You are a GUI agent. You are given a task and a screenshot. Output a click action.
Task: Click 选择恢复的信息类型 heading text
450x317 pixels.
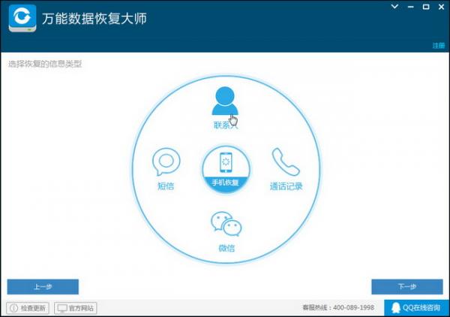click(45, 64)
